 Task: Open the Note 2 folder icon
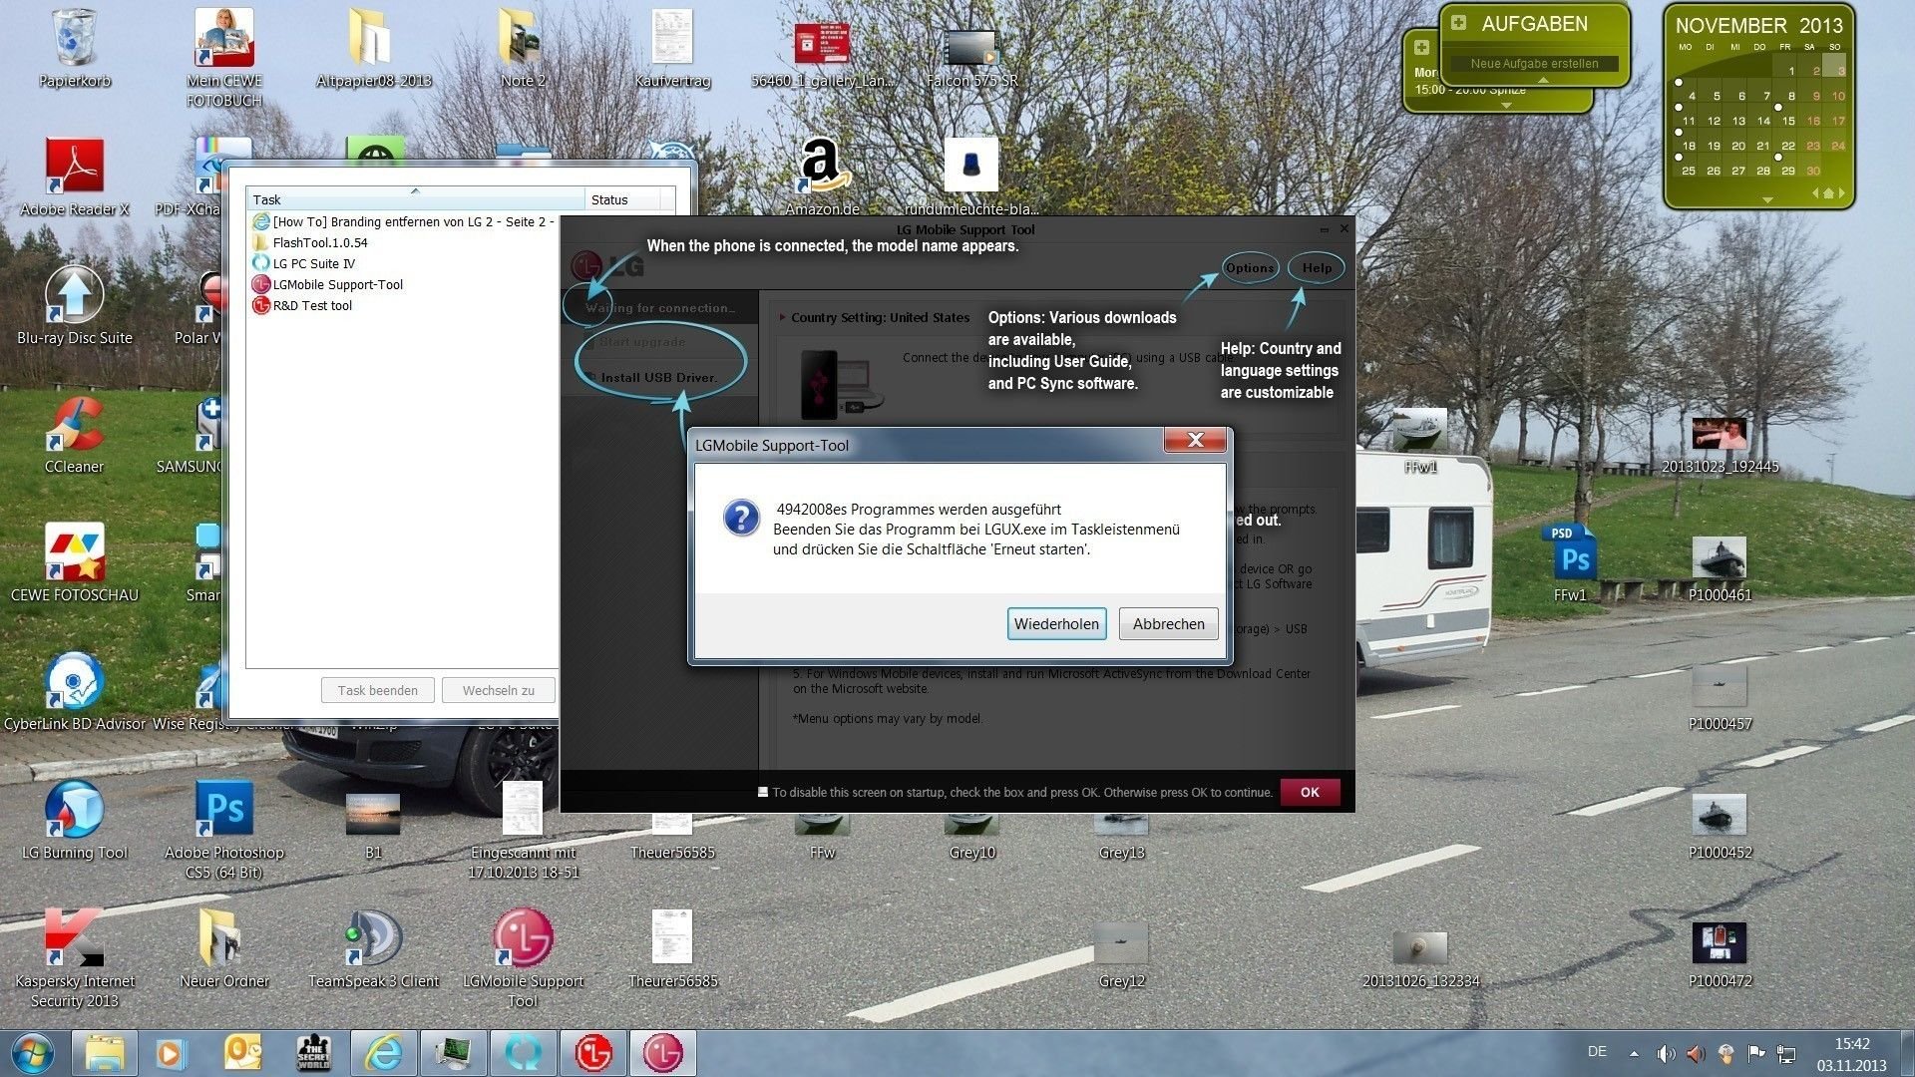(523, 48)
